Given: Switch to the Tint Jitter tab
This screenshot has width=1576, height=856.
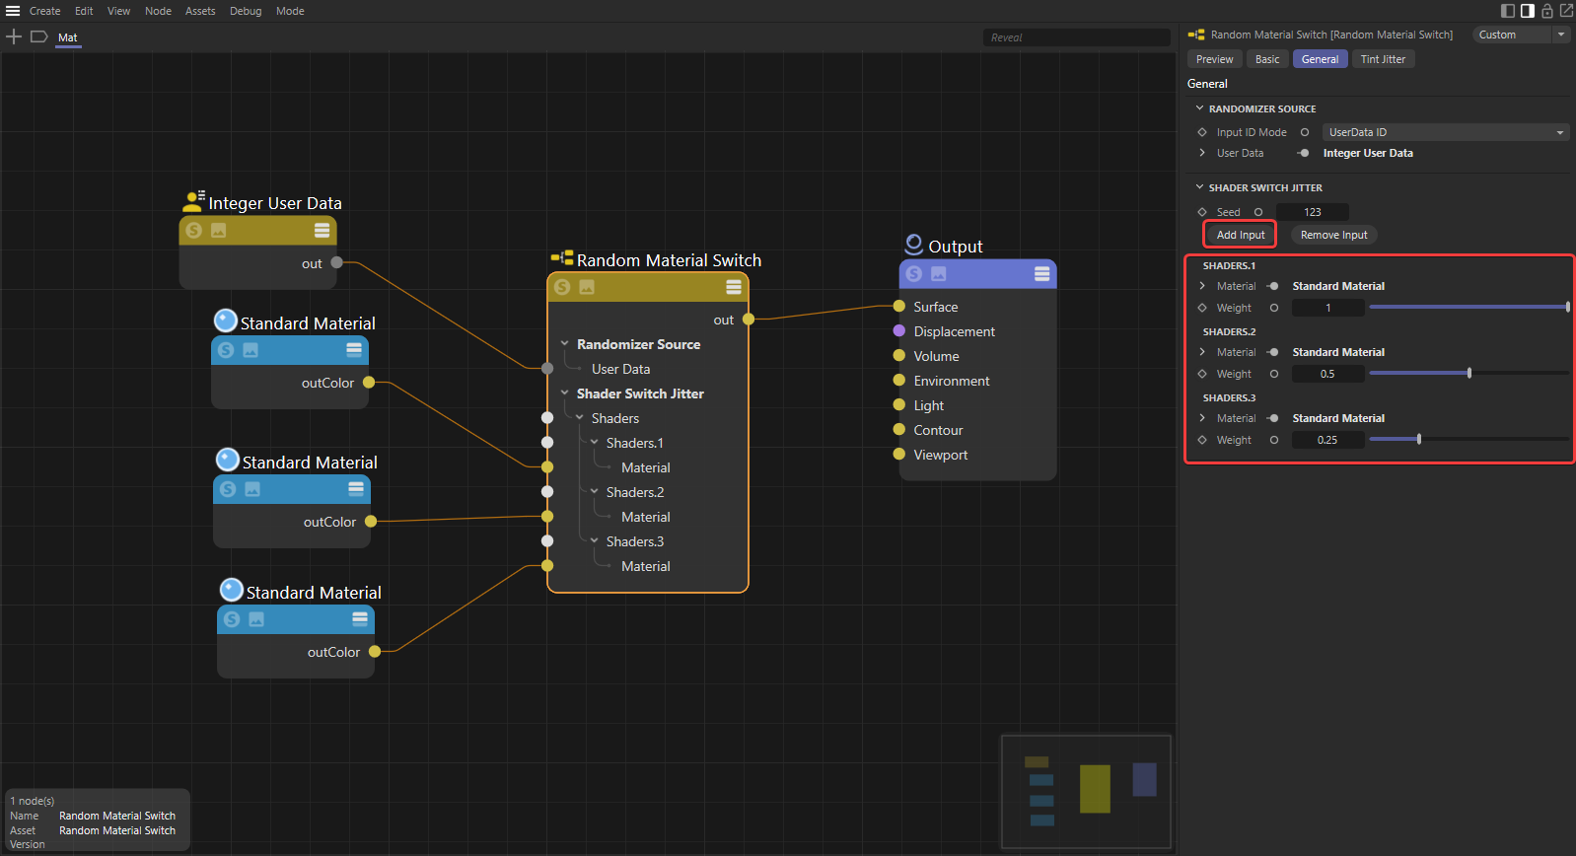Looking at the screenshot, I should click(1383, 59).
